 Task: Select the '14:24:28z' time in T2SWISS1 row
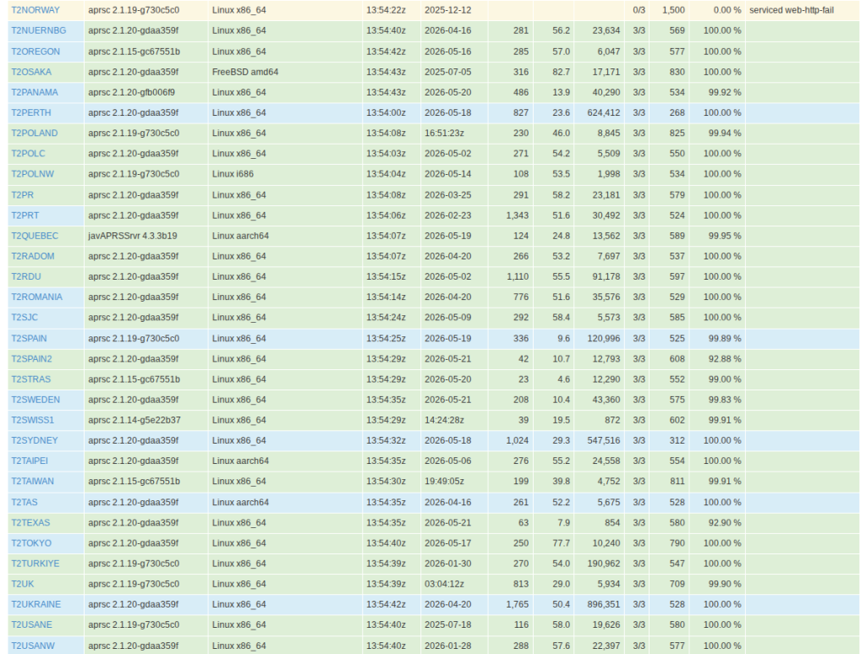tap(444, 420)
